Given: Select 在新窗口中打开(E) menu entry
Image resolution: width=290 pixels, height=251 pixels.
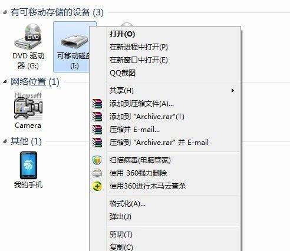Looking at the screenshot, I should pyautogui.click(x=139, y=60).
